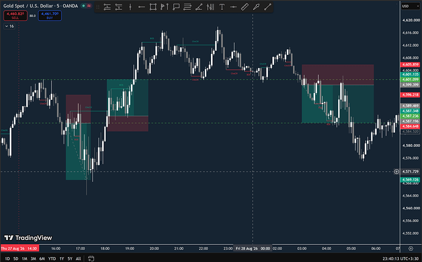Open chart time axis settings gear
Screen dimensions: 422x262
tap(411, 249)
